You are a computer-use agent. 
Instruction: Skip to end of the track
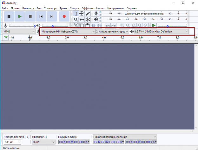52,16
